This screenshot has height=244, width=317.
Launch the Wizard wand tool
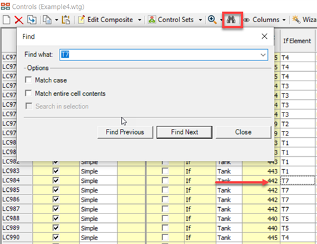304,20
